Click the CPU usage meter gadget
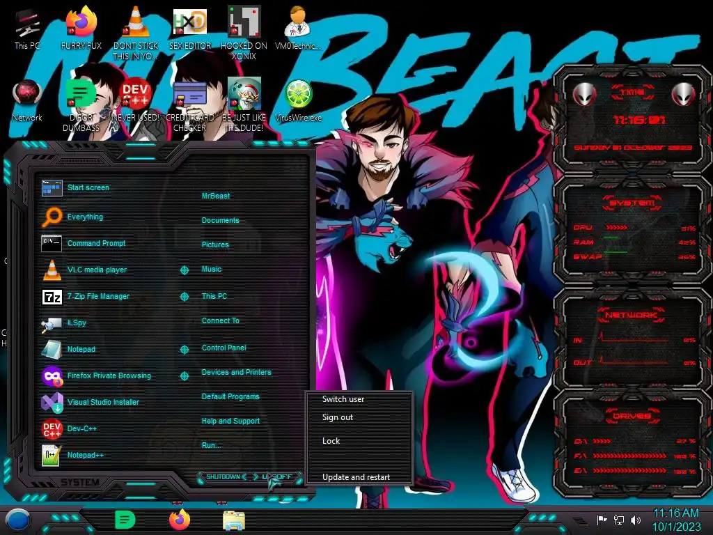This screenshot has height=535, width=713. (634, 228)
